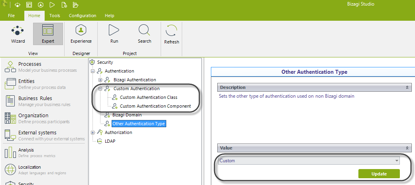Viewport: 415px width, 185px height.
Task: Collapse the Value section
Action: click(x=407, y=148)
